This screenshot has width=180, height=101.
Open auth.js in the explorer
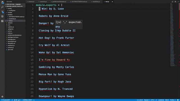(x=10, y=31)
